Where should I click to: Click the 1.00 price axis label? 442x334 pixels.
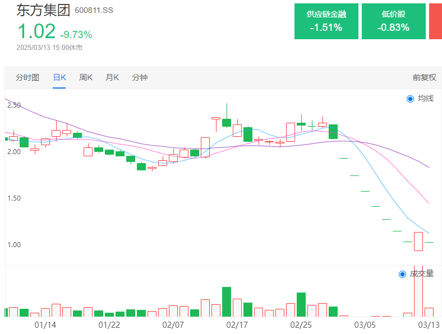14,244
